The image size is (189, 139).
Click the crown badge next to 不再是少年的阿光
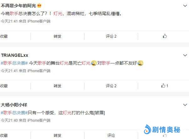click(x=39, y=6)
